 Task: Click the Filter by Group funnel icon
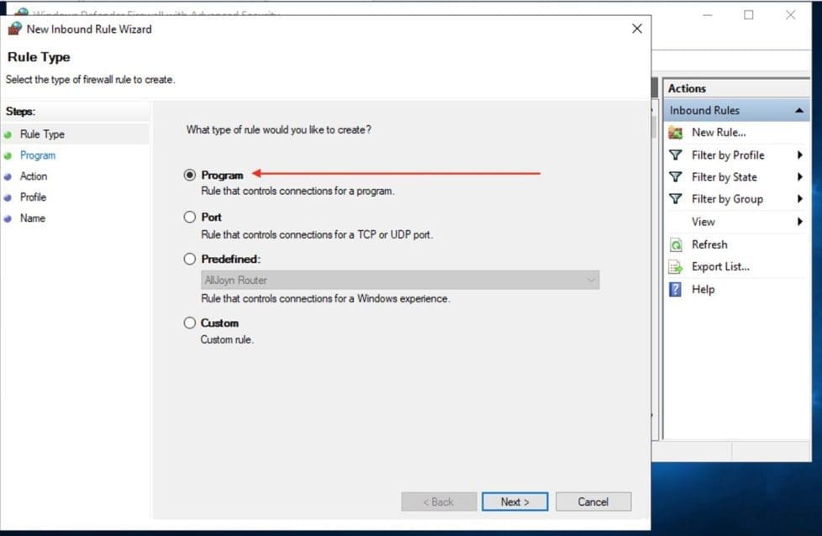pyautogui.click(x=675, y=199)
